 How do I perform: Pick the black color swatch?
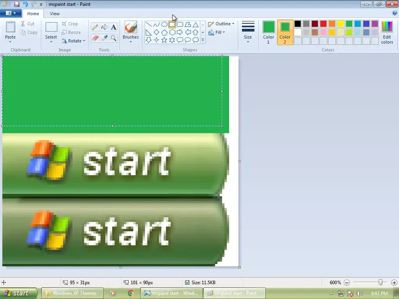tap(297, 24)
